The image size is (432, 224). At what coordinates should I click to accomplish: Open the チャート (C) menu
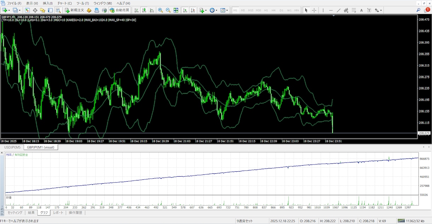(64, 3)
